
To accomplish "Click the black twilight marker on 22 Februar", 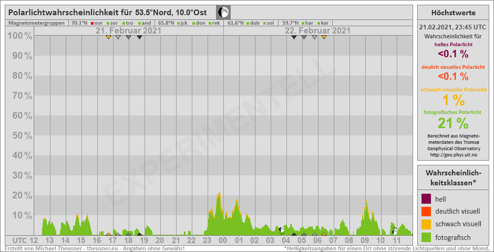I will (294, 37).
